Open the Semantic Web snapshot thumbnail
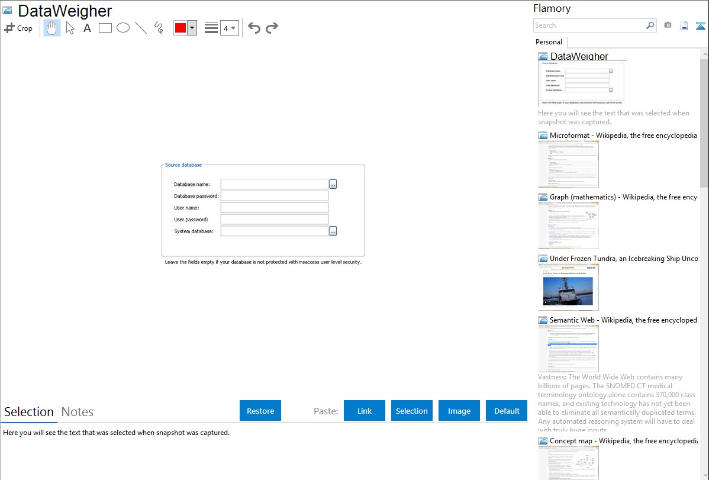The image size is (709, 480). coord(568,349)
